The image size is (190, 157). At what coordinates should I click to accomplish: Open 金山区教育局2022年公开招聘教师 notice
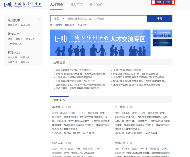coord(73,70)
